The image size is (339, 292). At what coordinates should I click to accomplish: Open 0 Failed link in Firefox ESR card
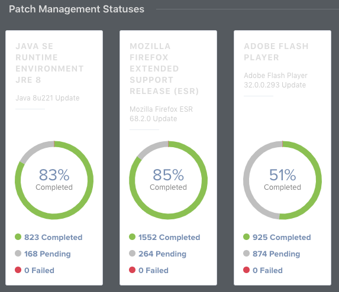click(x=153, y=270)
